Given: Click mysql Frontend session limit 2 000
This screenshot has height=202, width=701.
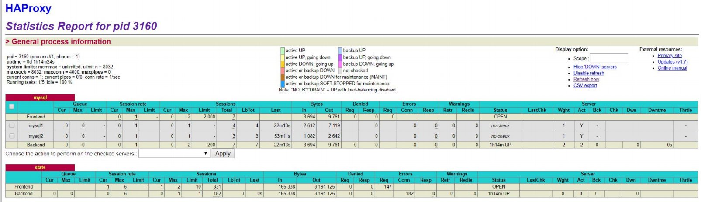Looking at the screenshot, I should 209,117.
